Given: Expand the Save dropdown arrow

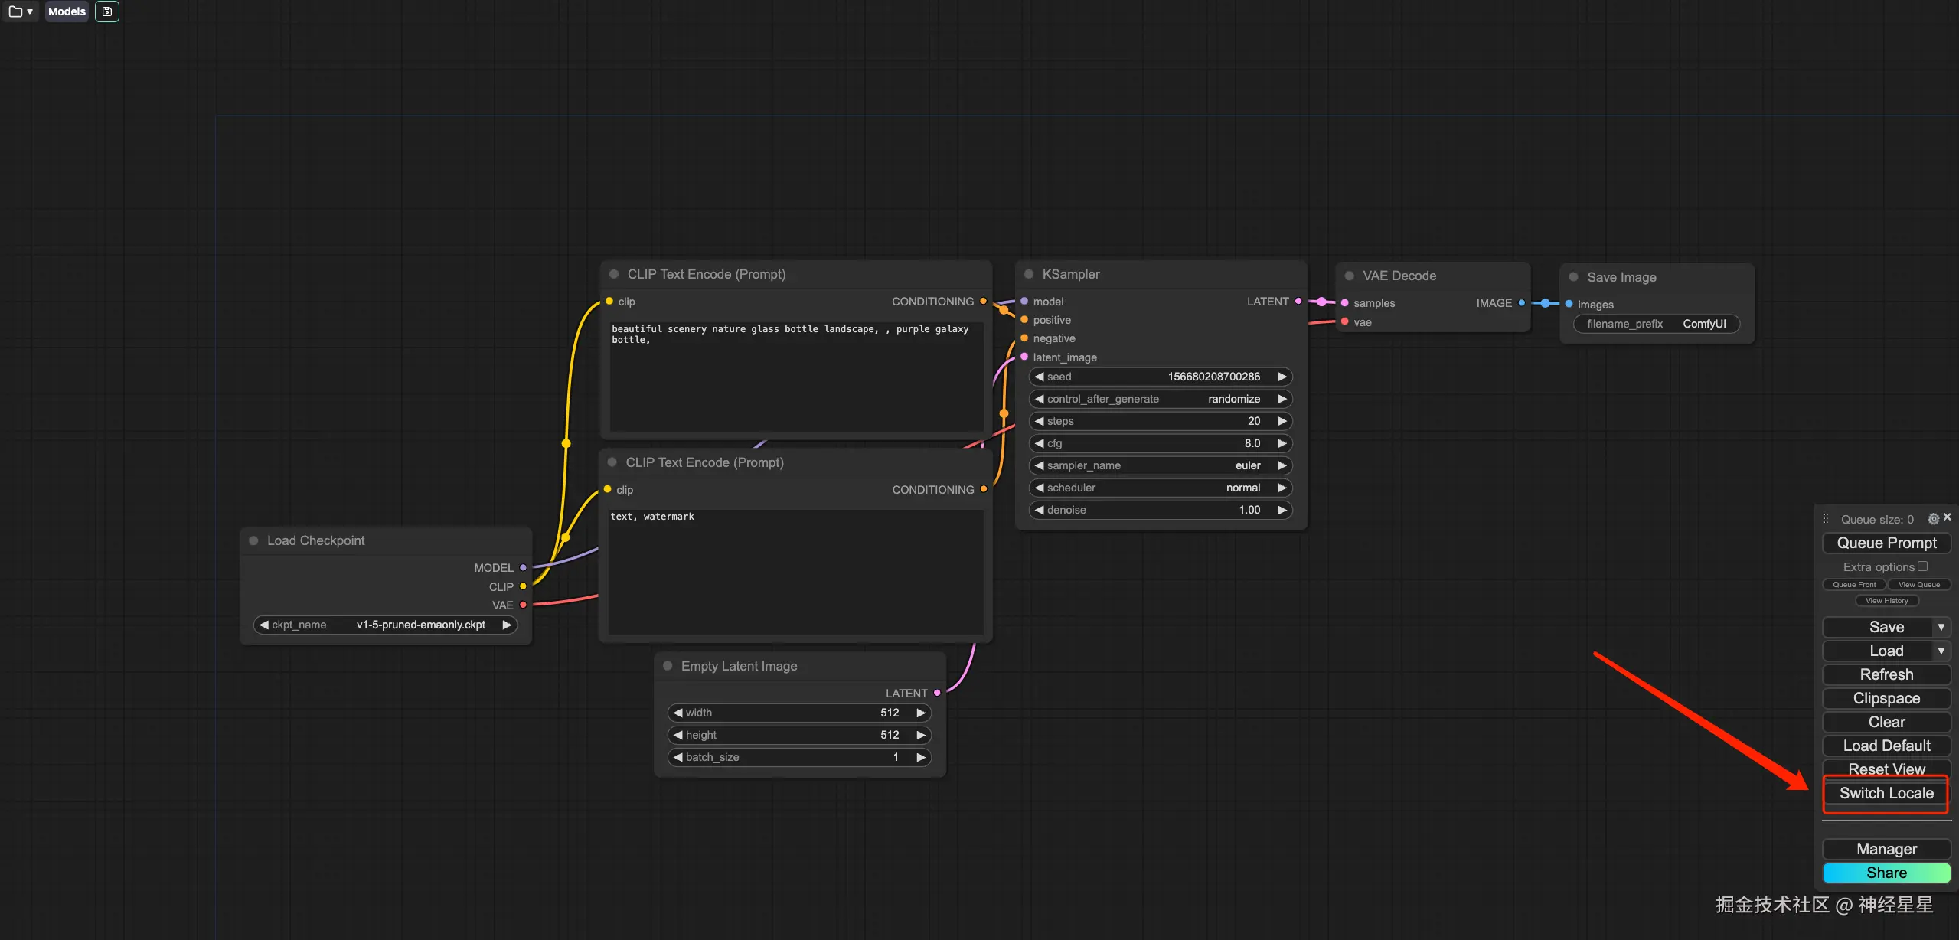Looking at the screenshot, I should click(x=1941, y=627).
